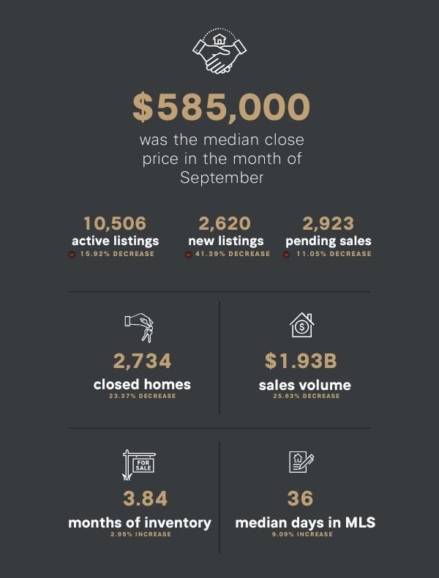Select the 3.84 months of inventory value

tap(140, 499)
